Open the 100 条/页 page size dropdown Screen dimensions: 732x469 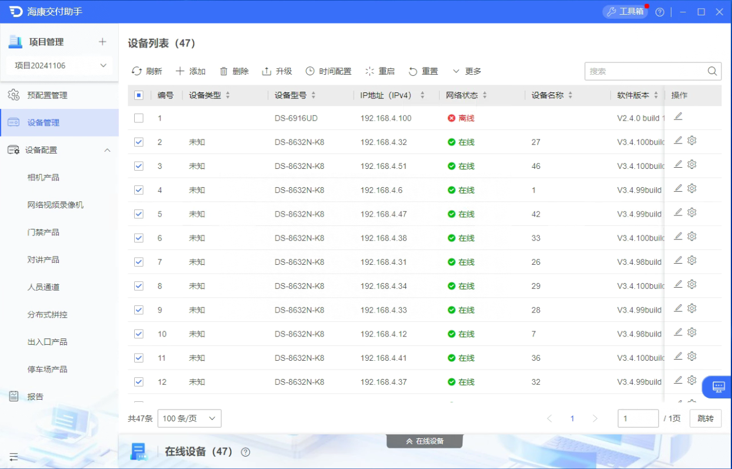189,418
